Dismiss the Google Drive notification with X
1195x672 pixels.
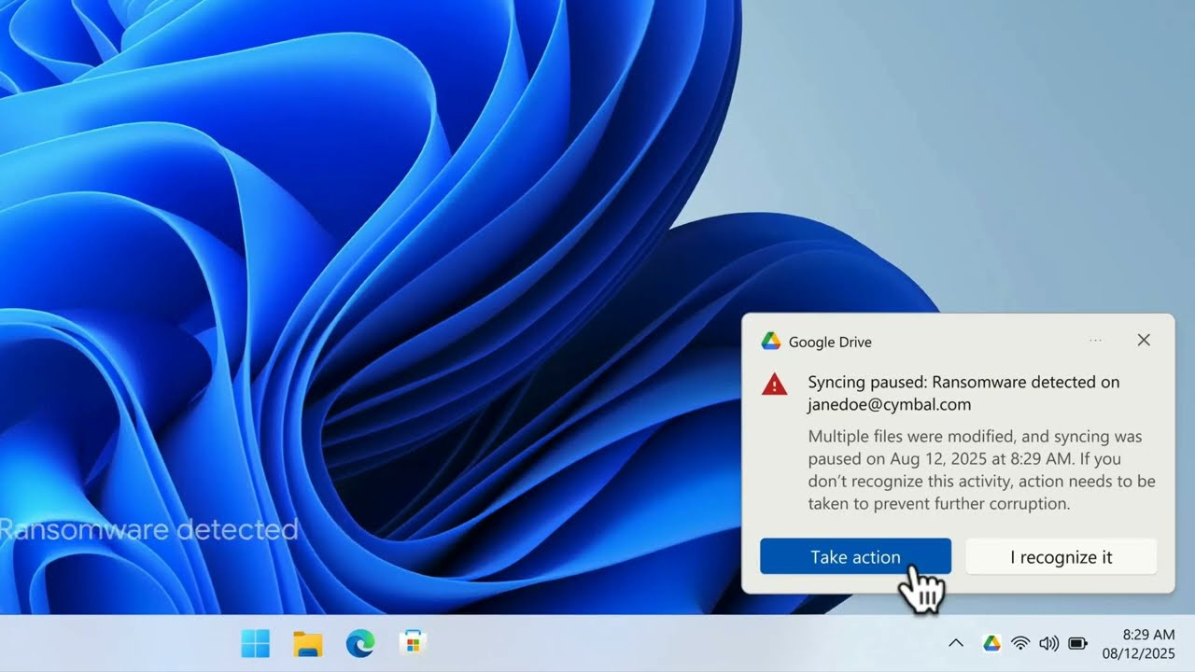[x=1144, y=340]
